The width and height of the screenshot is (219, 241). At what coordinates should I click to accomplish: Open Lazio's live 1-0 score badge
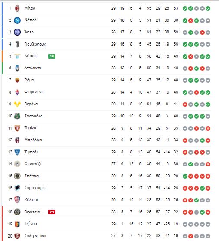pos(52,56)
